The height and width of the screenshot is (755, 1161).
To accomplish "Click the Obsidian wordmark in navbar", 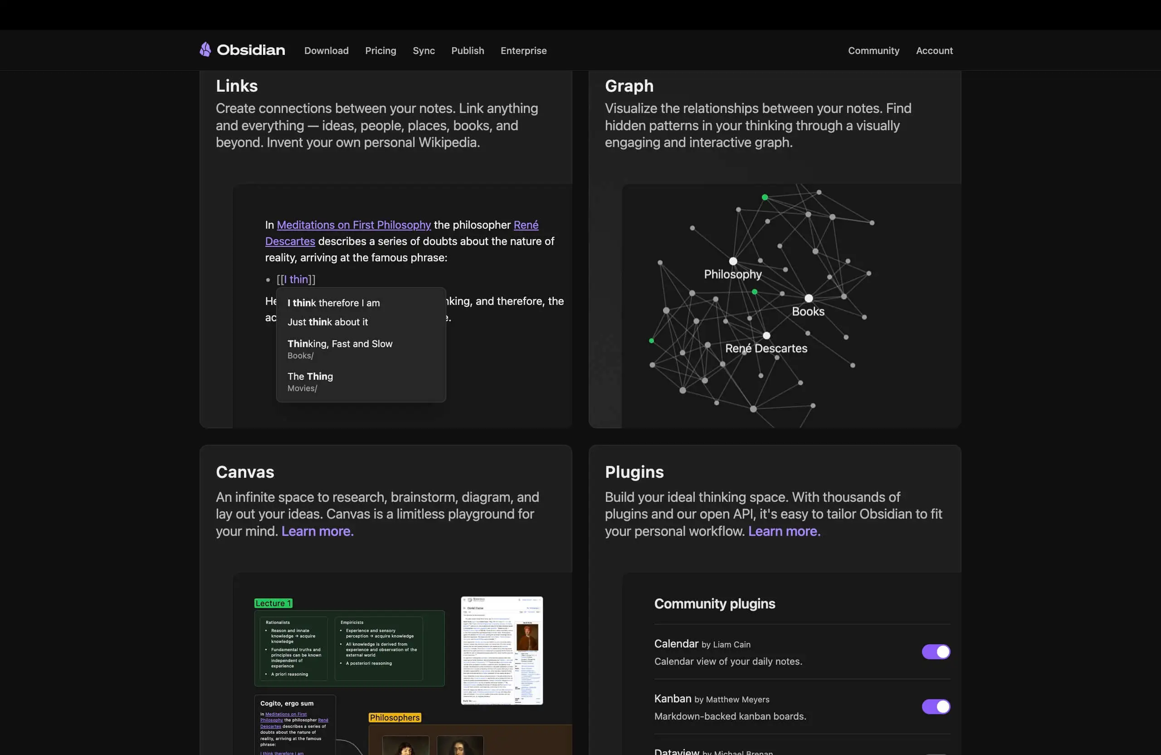I will [x=251, y=50].
